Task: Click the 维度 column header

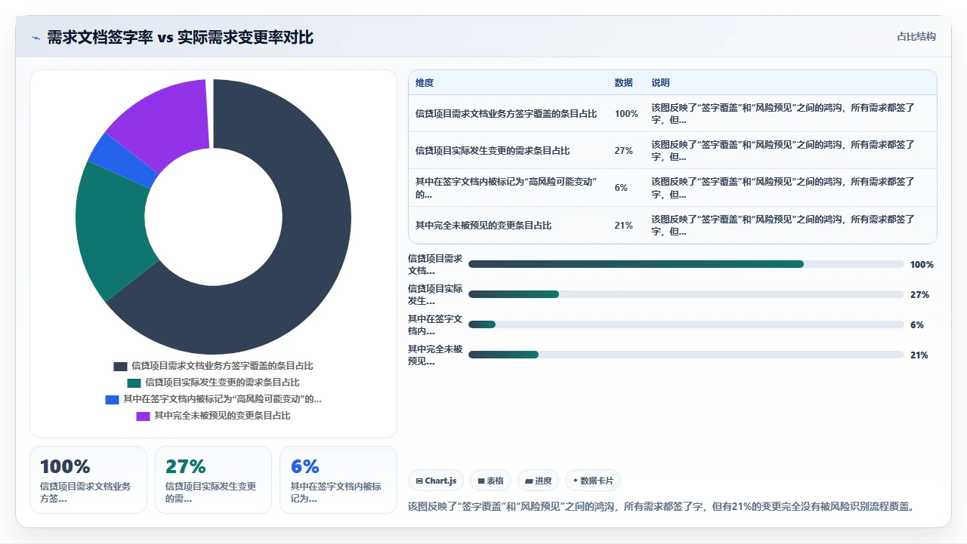Action: 425,83
